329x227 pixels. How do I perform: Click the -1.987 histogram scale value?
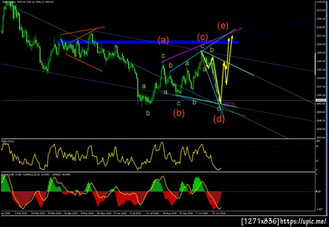(x=319, y=209)
